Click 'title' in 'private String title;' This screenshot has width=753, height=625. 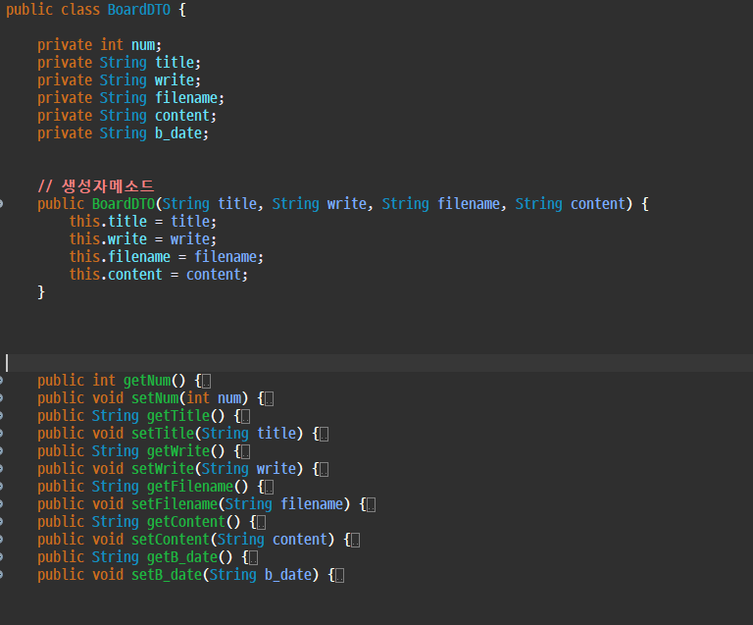(x=175, y=63)
